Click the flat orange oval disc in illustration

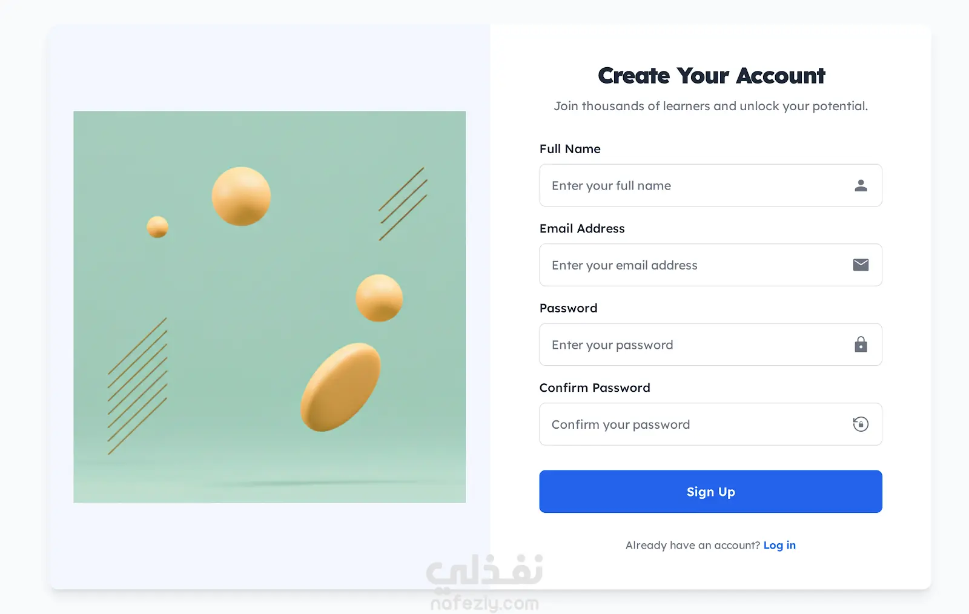point(340,387)
